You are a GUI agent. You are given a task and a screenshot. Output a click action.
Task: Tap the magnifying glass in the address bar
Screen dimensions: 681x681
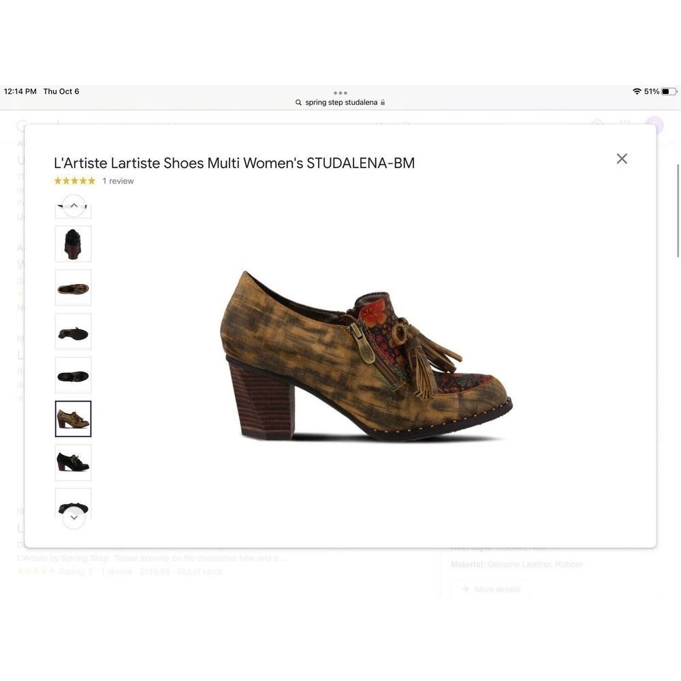[298, 101]
